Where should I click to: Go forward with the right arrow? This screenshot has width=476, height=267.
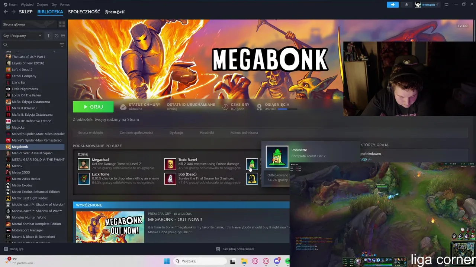pos(13,12)
